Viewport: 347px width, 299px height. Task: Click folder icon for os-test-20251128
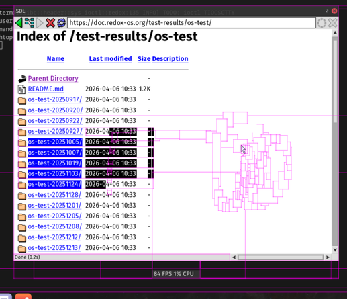(x=22, y=196)
